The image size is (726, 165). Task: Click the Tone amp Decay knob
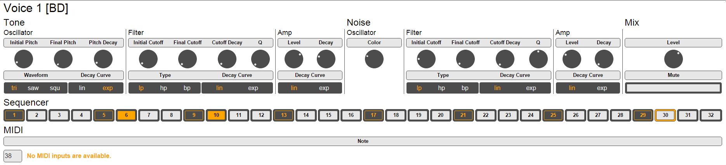326,59
